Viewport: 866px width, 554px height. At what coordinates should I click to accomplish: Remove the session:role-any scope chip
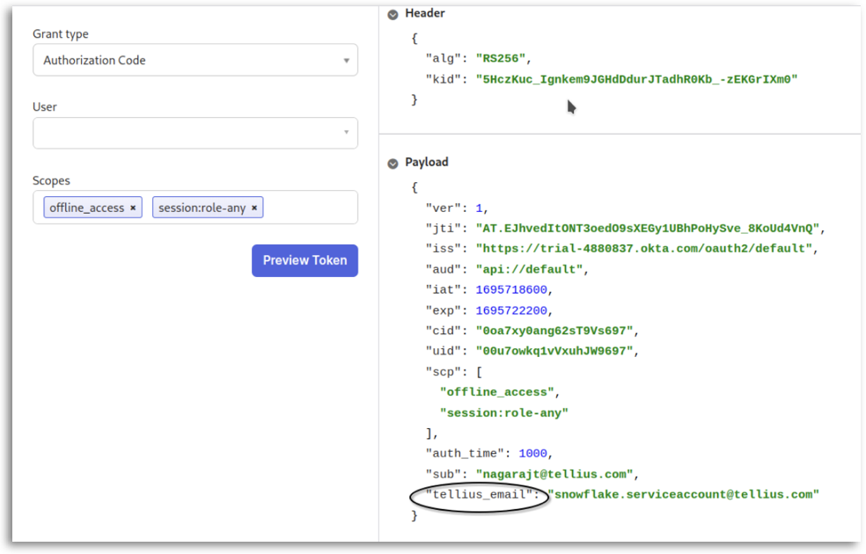pyautogui.click(x=254, y=208)
